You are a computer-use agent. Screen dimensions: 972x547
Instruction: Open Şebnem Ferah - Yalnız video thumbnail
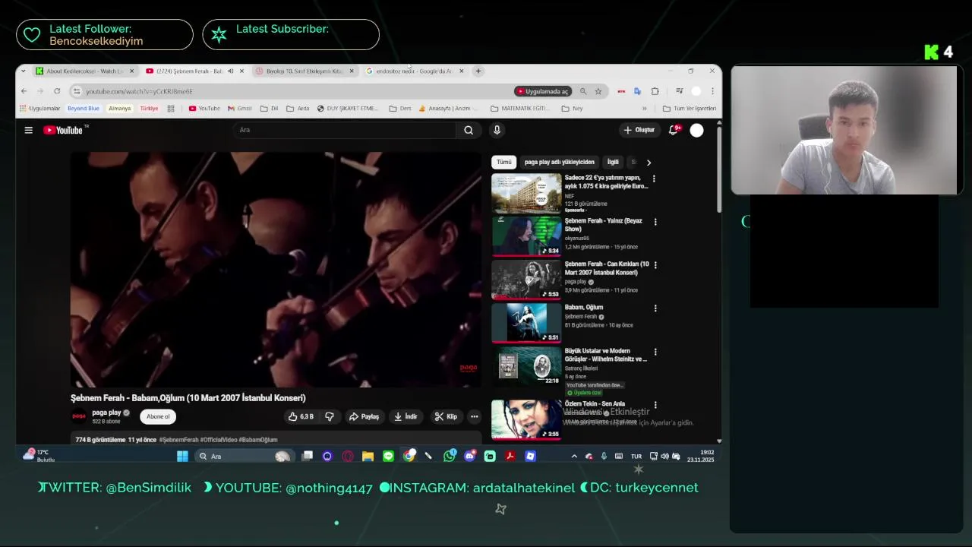coord(526,236)
